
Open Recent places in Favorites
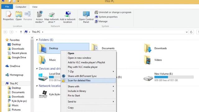pyautogui.click(x=17, y=53)
